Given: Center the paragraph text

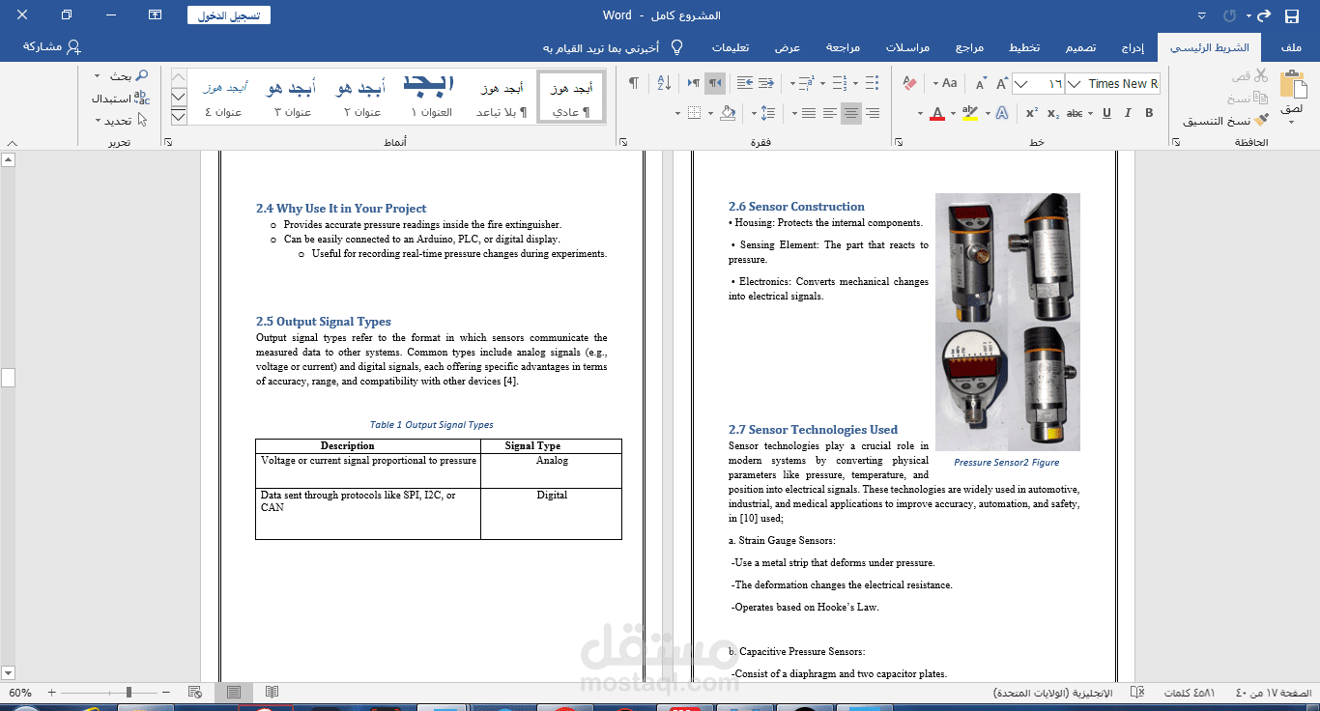Looking at the screenshot, I should pos(850,113).
